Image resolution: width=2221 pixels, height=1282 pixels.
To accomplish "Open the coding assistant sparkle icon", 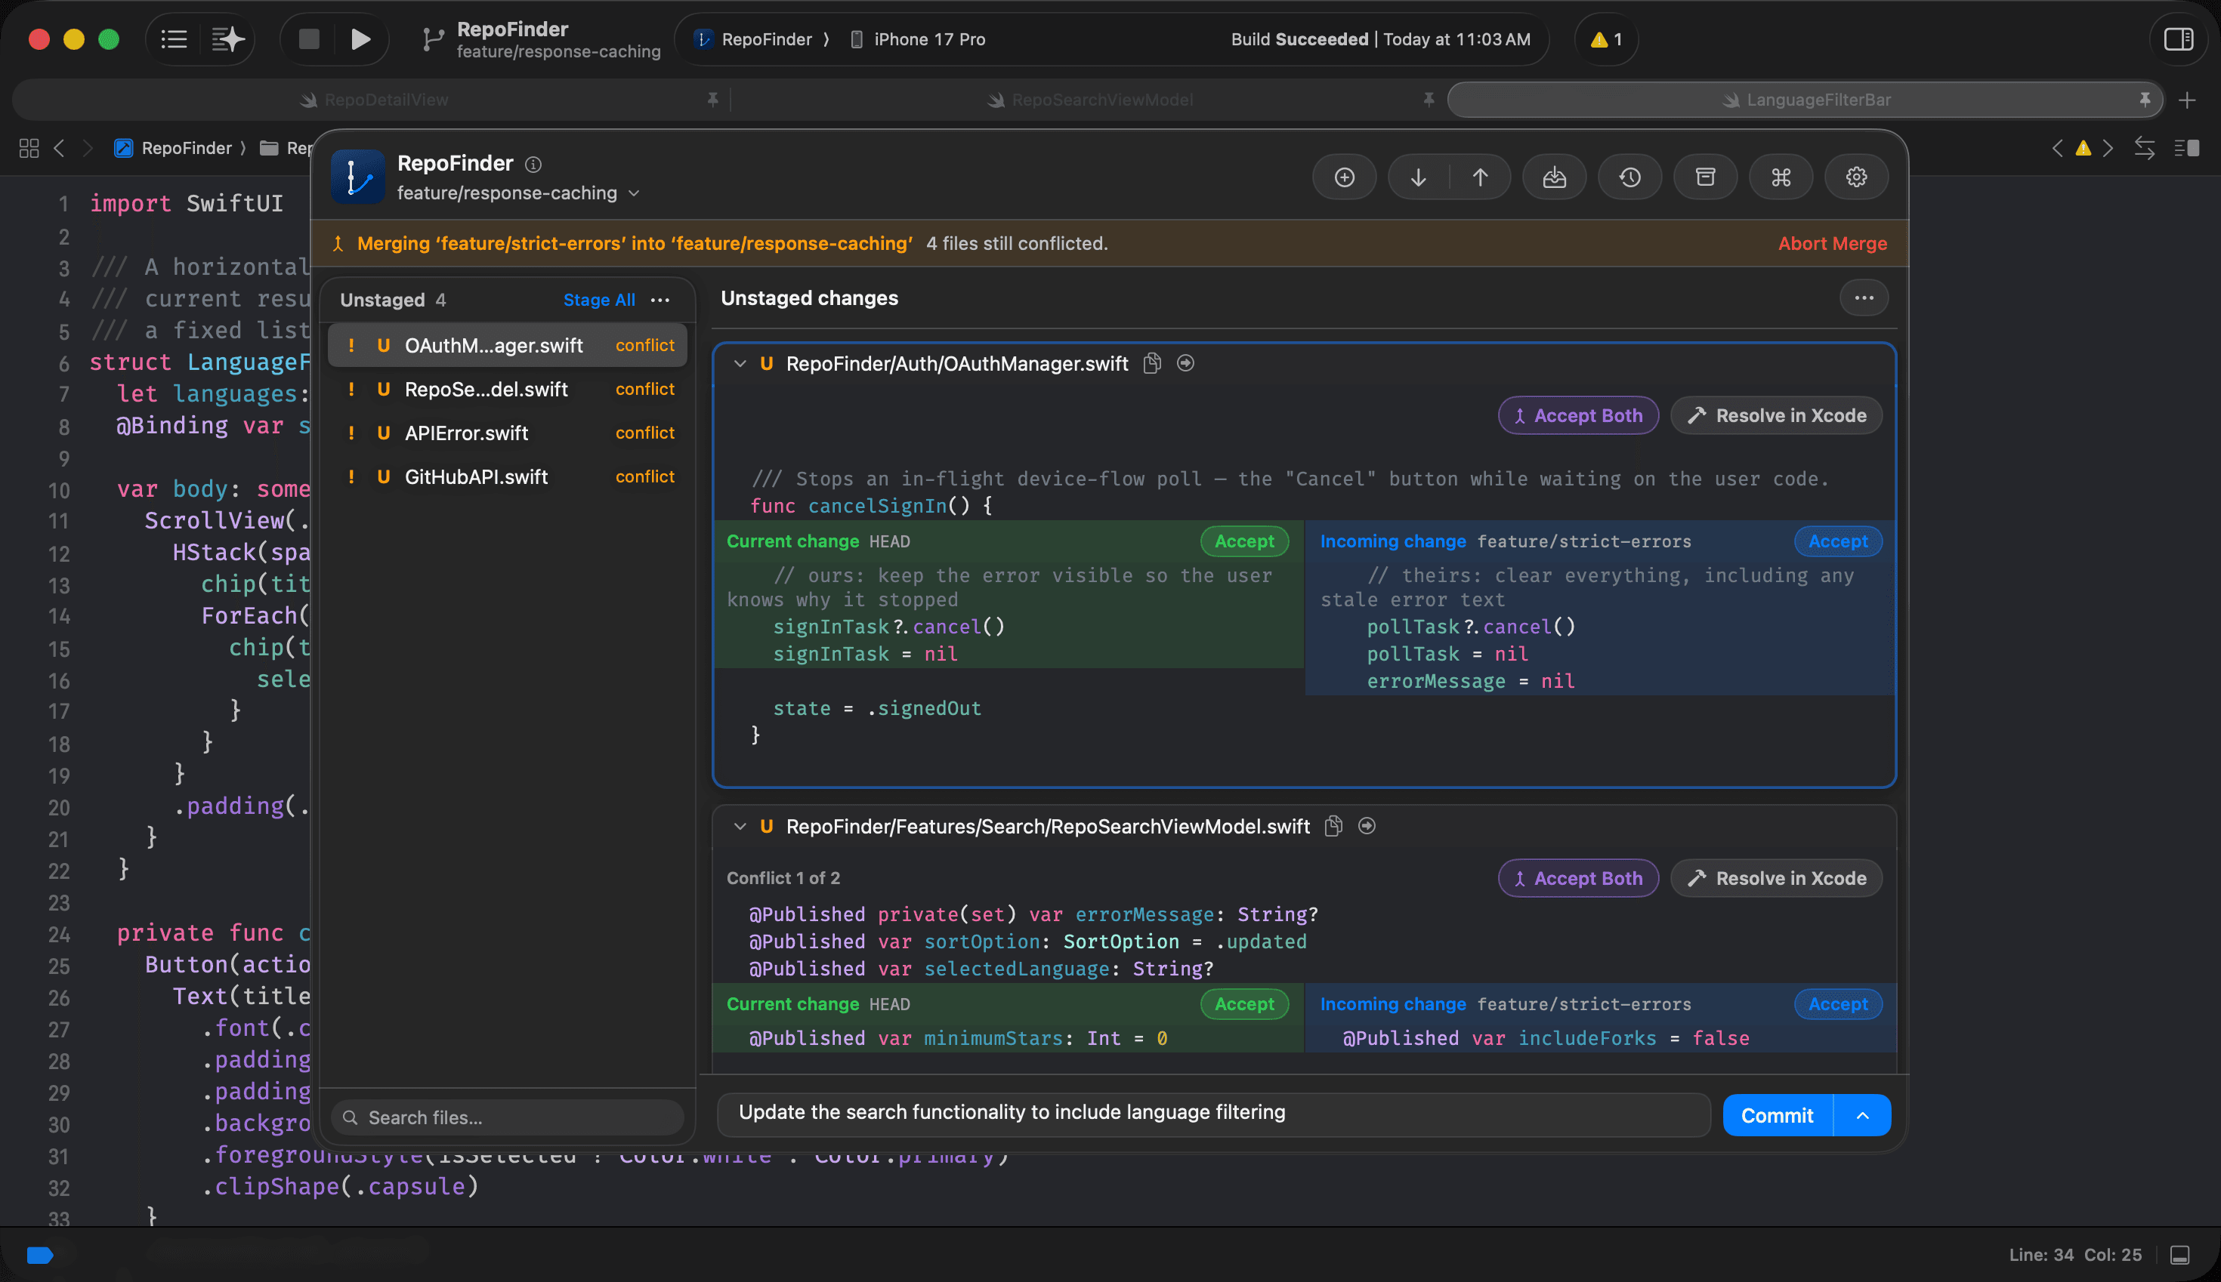I will point(227,39).
